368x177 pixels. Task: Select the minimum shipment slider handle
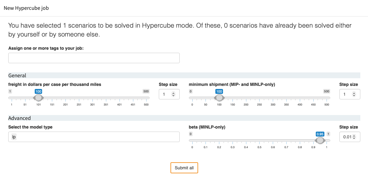pos(219,97)
